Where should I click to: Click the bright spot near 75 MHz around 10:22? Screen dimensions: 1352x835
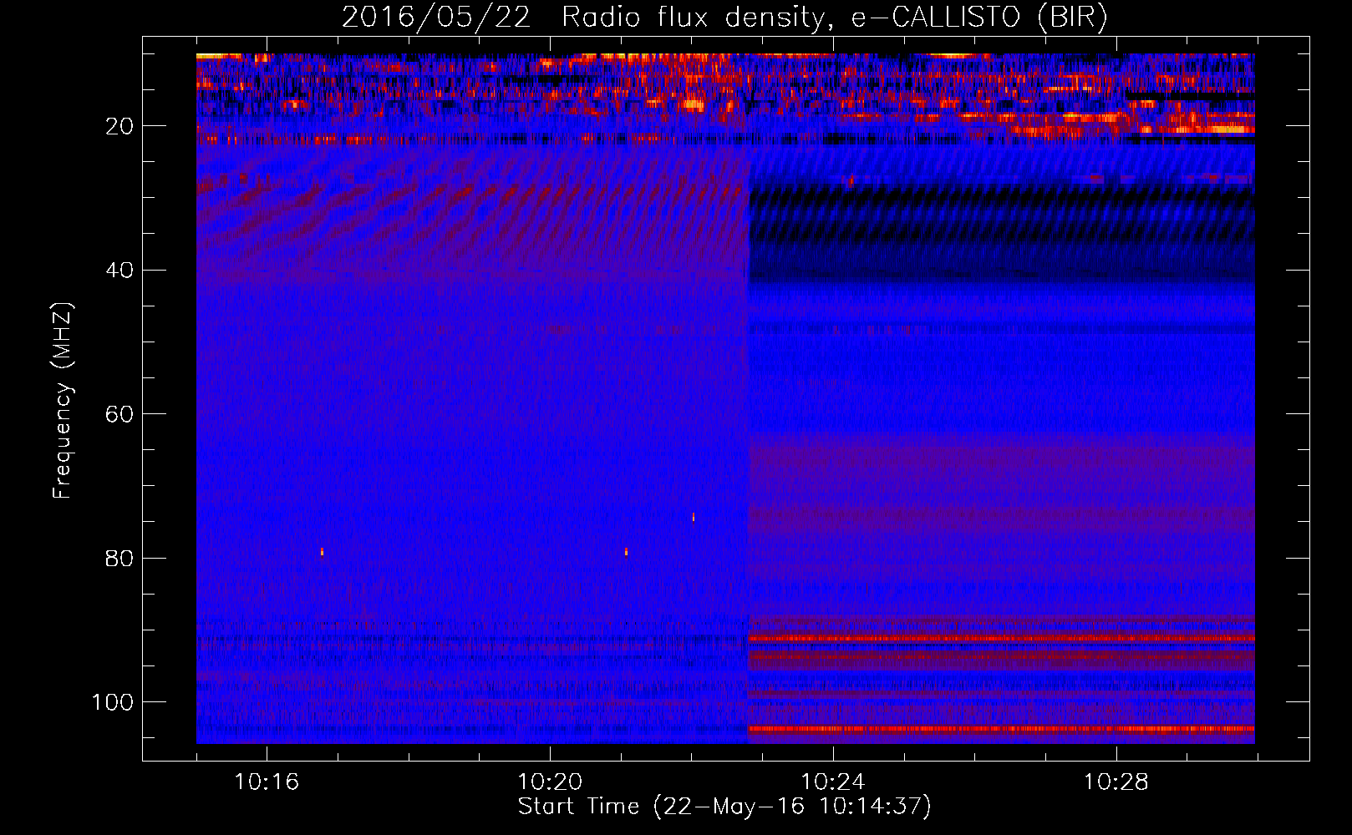[694, 517]
